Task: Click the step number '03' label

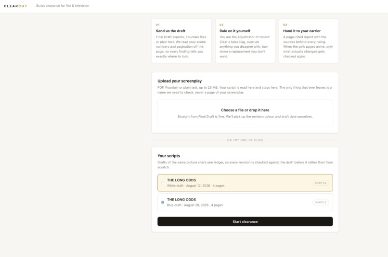Action: (x=285, y=25)
